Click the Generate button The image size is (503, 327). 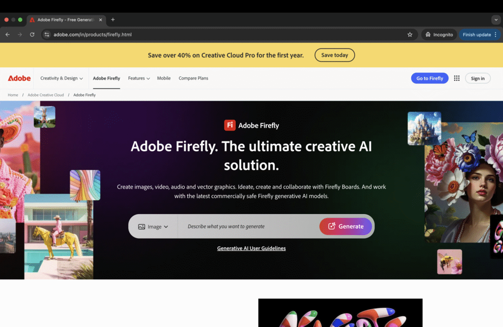pyautogui.click(x=346, y=226)
